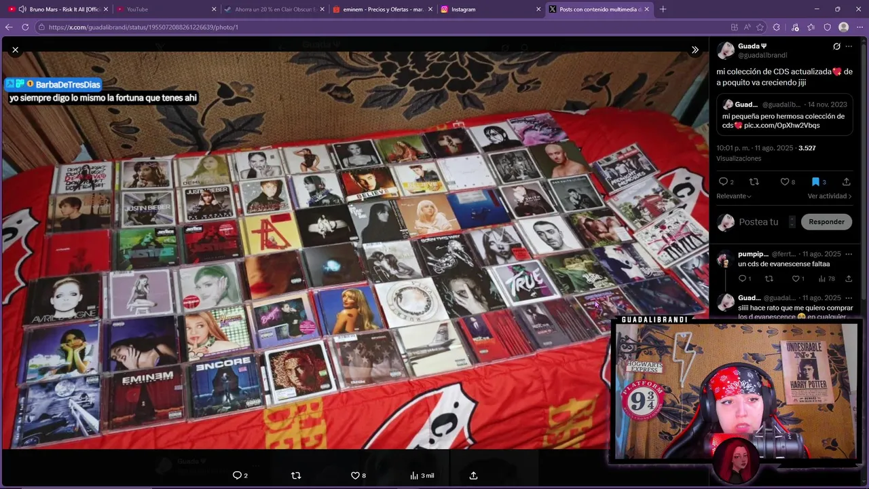This screenshot has height=489, width=869.
Task: Click the Postea tu reply field
Action: pyautogui.click(x=758, y=222)
